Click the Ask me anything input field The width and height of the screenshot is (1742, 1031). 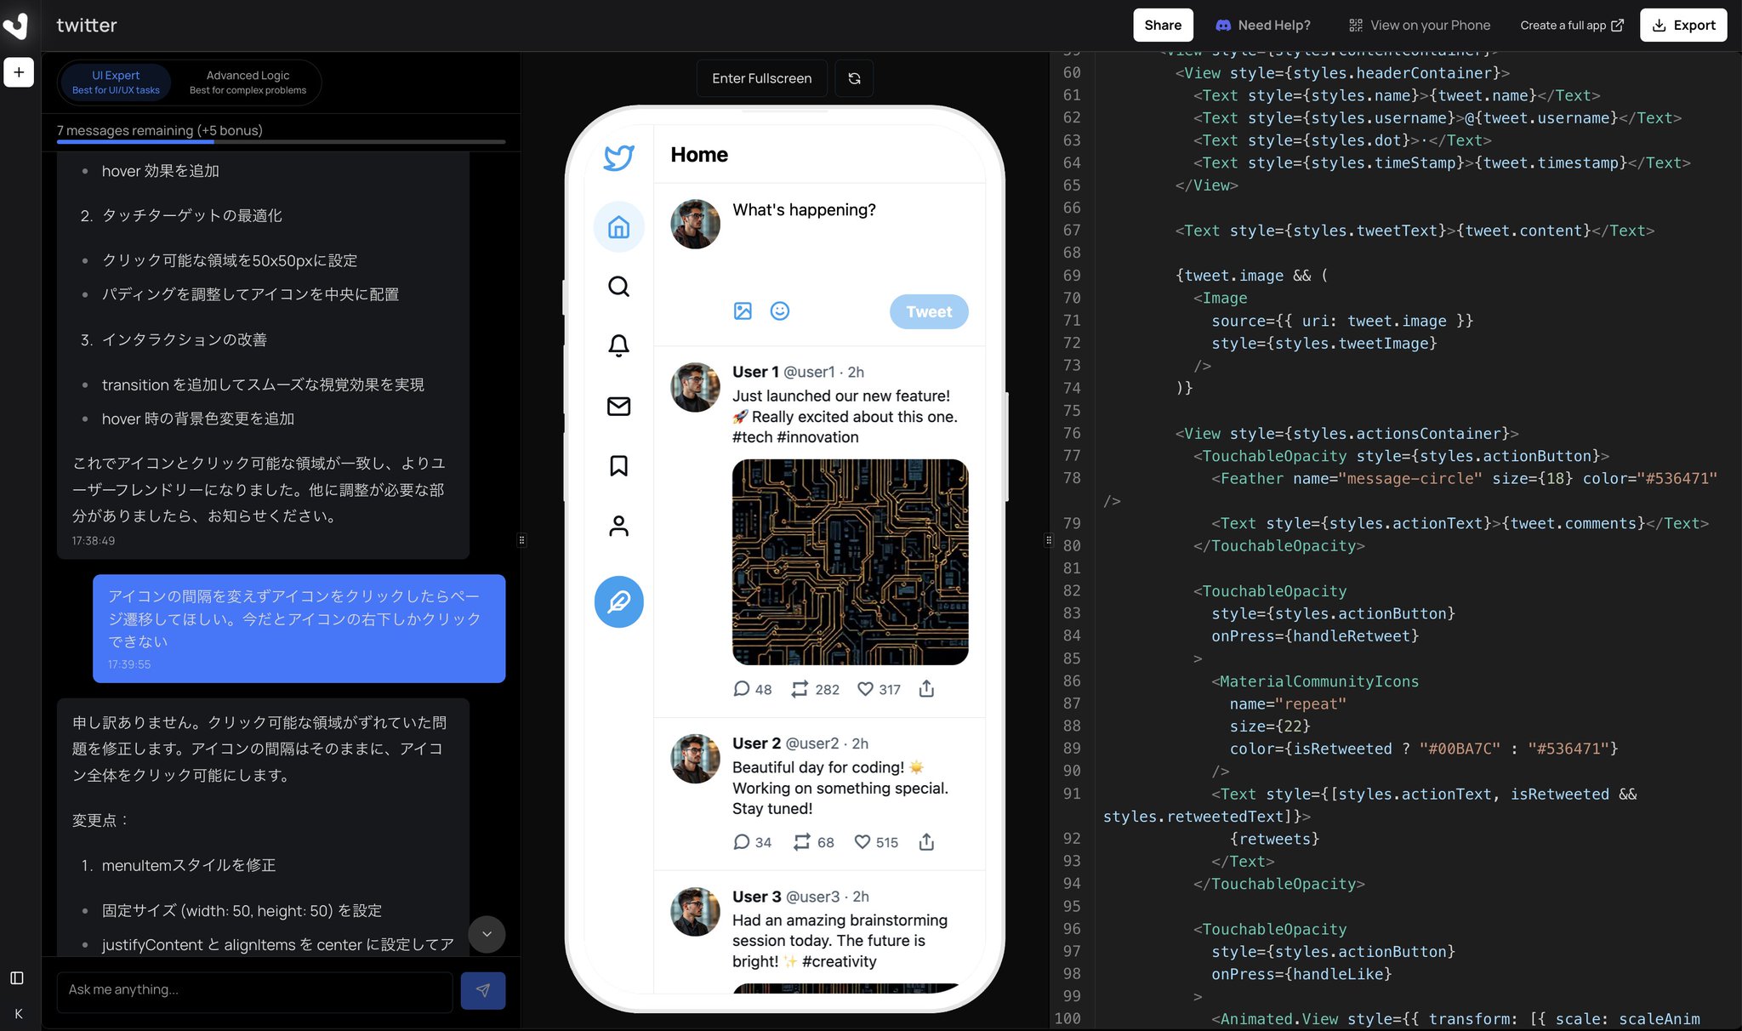(x=254, y=991)
